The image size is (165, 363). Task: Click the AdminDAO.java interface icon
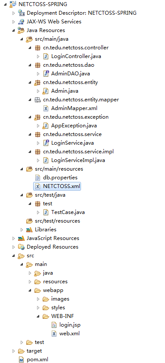46,74
